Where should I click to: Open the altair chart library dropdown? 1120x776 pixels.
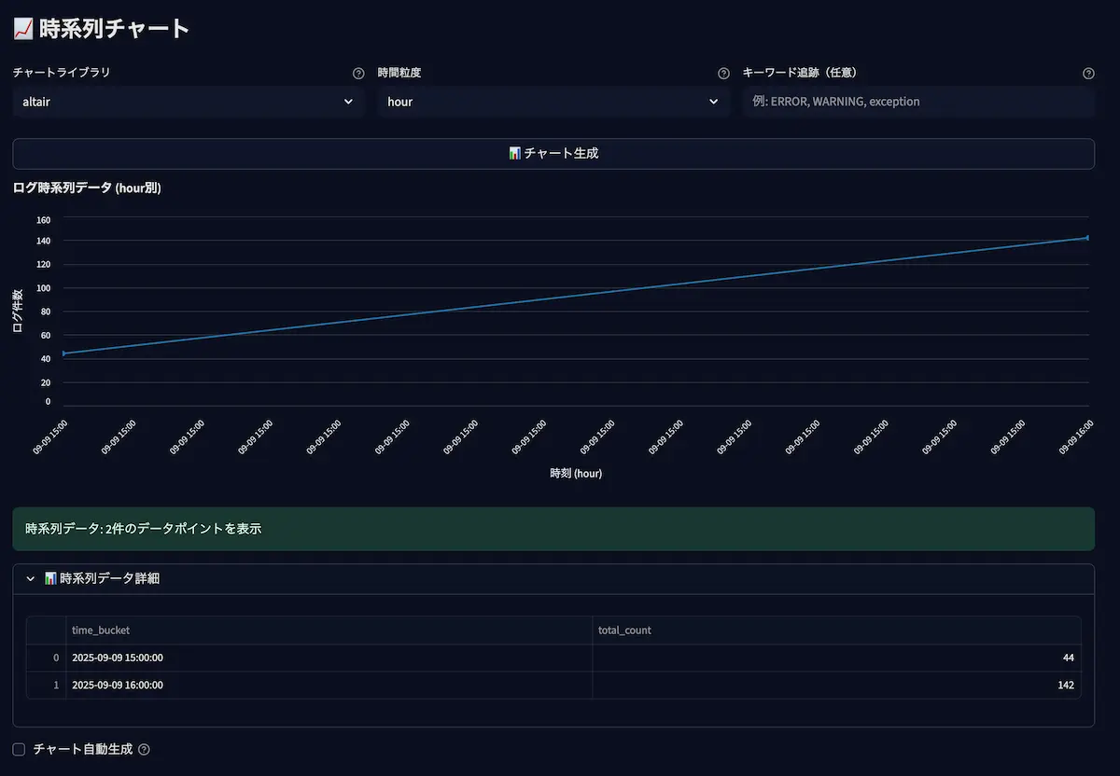point(188,102)
